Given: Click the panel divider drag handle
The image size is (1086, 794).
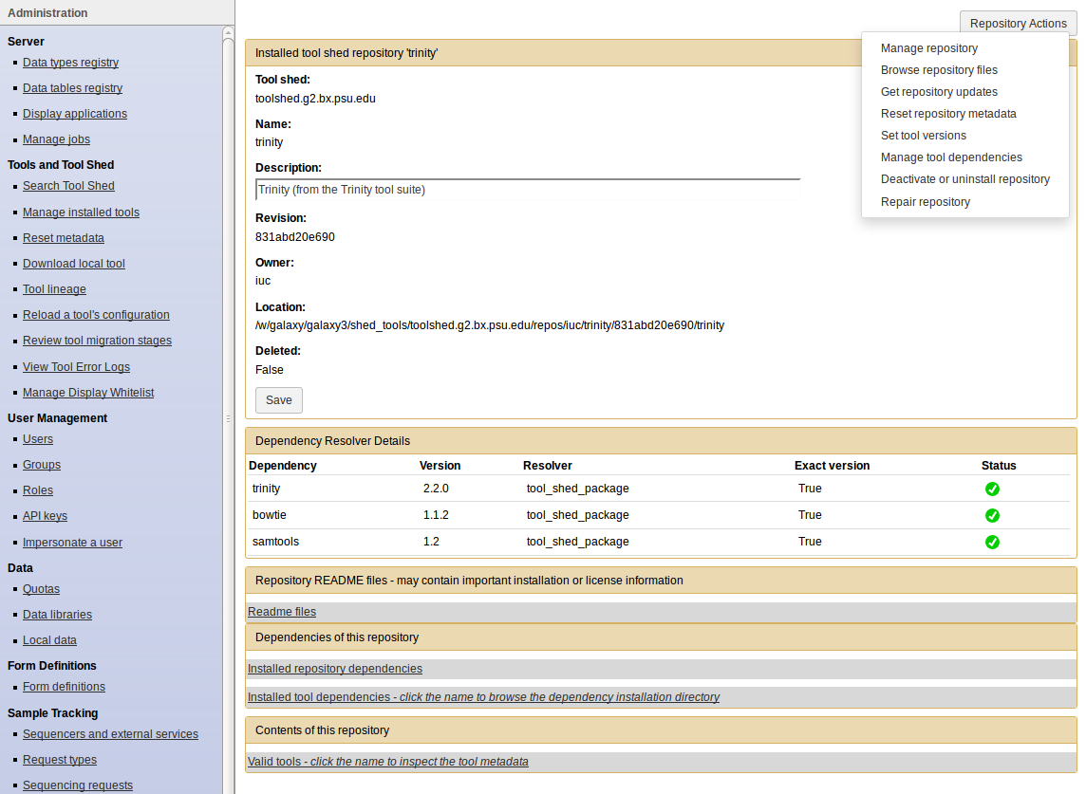Looking at the screenshot, I should 229,418.
